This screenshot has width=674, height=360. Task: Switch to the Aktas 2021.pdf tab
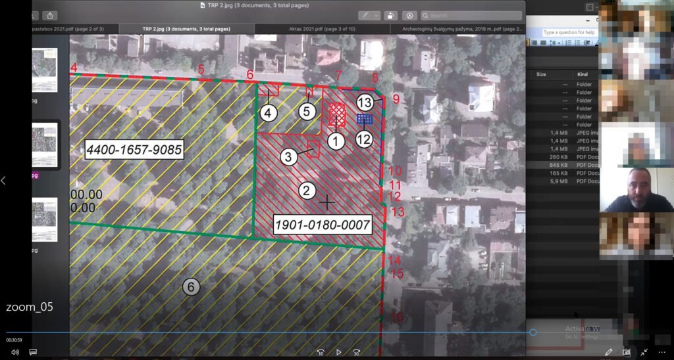(x=323, y=29)
